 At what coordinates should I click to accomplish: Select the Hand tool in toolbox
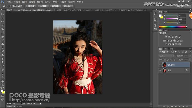pos(3,81)
